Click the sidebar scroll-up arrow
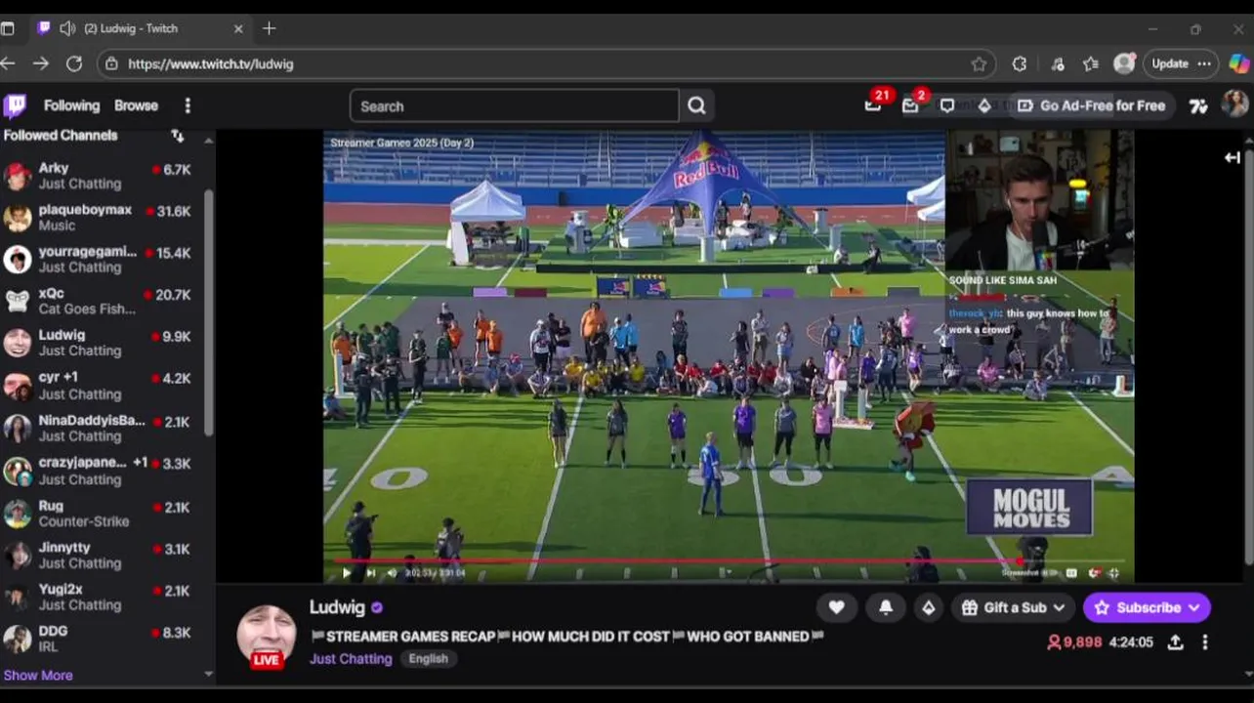Viewport: 1254px width, 703px height. click(208, 141)
